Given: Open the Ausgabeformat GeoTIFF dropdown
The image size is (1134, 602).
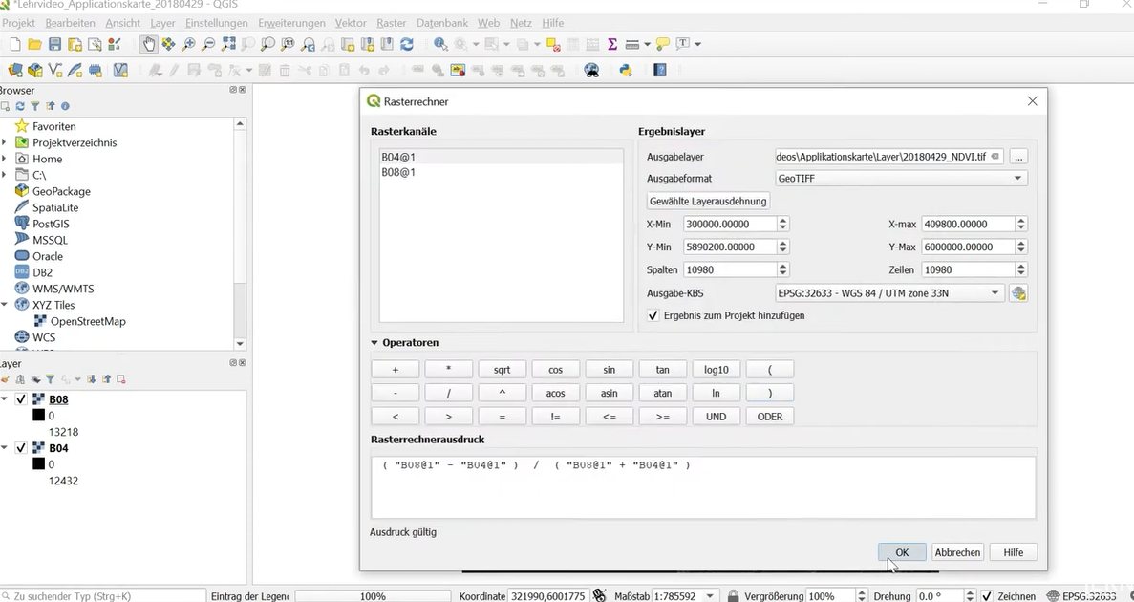Looking at the screenshot, I should tap(901, 178).
